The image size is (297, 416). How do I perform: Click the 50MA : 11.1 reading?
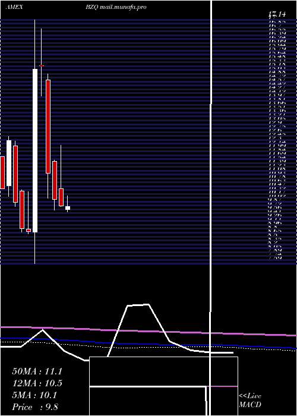[37, 371]
